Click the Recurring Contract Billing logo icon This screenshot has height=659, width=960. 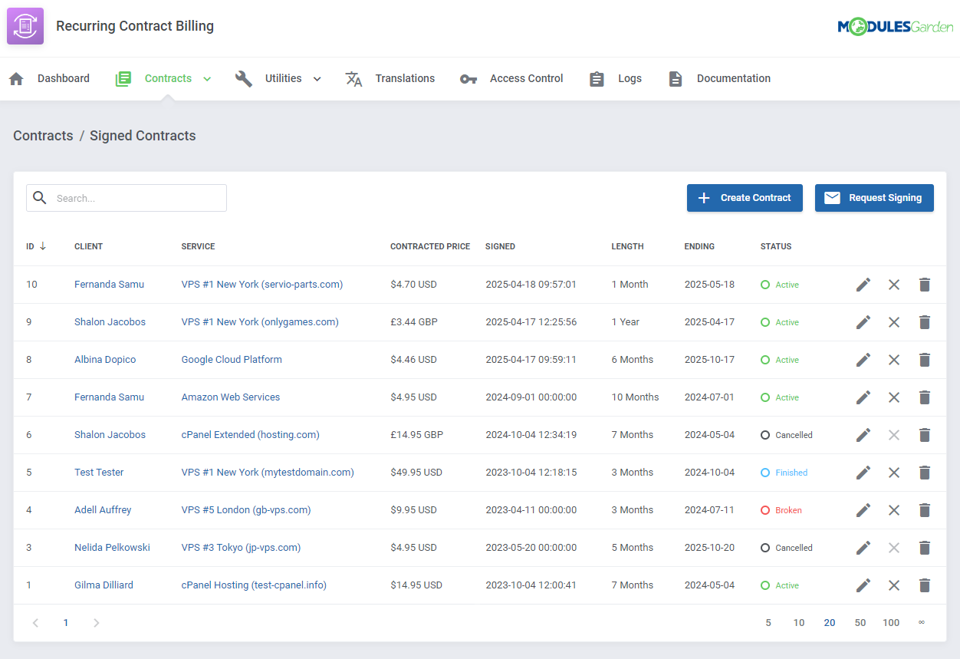[x=25, y=25]
